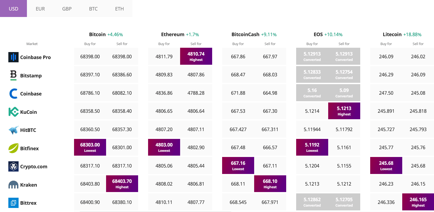This screenshot has width=434, height=212.
Task: Switch prices to the BTC tab
Action: 93,9
